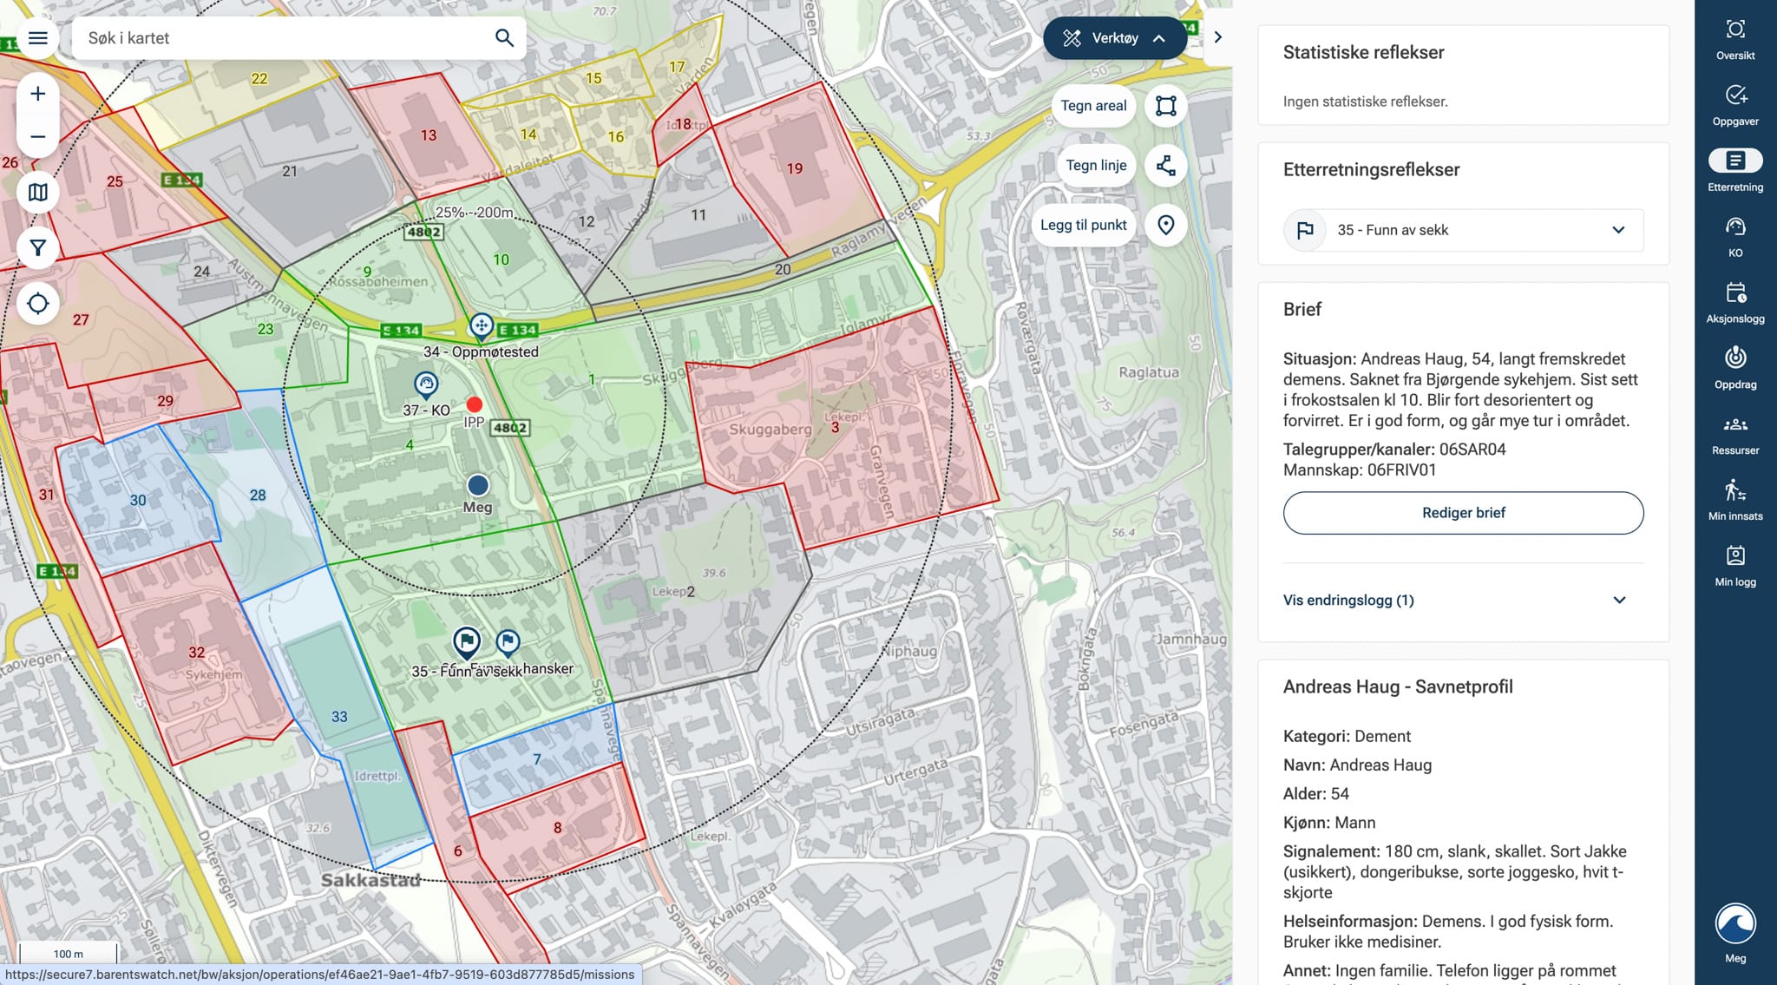
Task: Click the Tegn areal polygon icon
Action: [x=1165, y=106]
